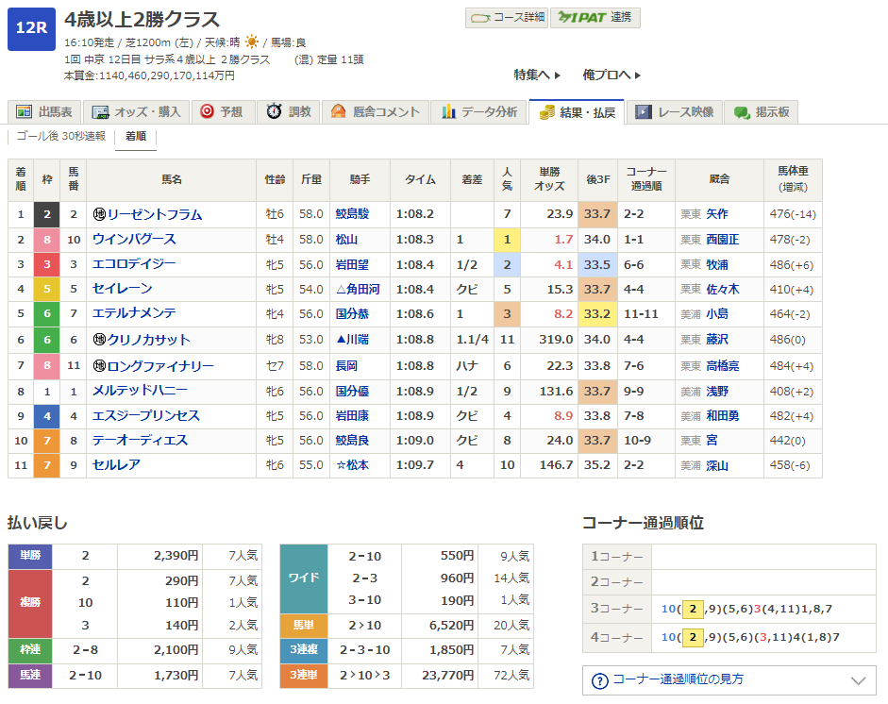Click the target icon on 予想 tab

[x=207, y=111]
